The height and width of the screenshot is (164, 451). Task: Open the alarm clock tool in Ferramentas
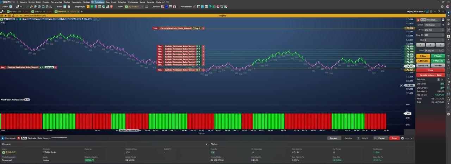tap(221, 7)
